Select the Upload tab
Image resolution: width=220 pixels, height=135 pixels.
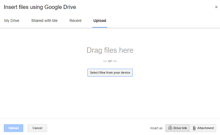point(100,21)
